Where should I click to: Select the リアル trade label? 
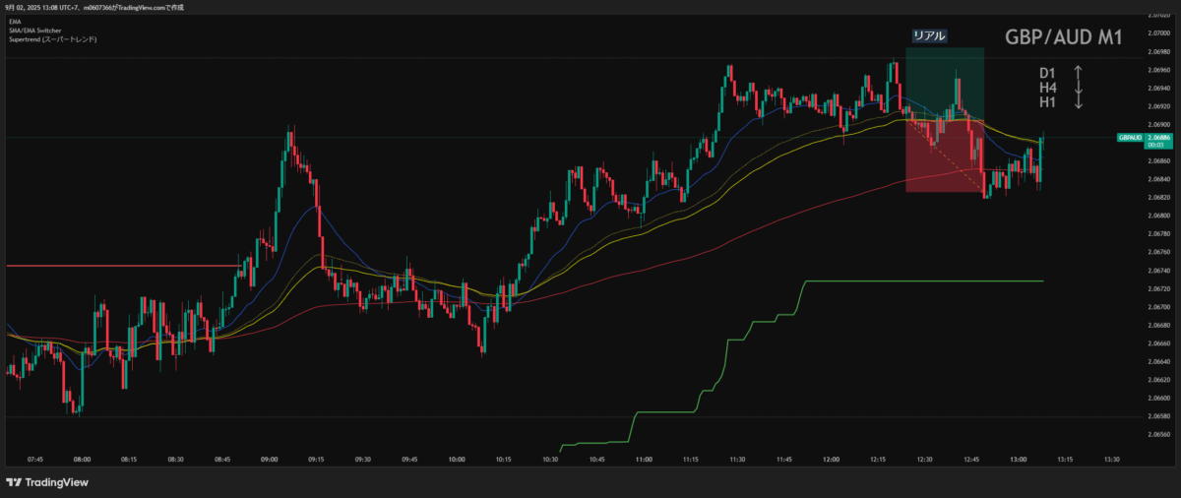pos(929,35)
